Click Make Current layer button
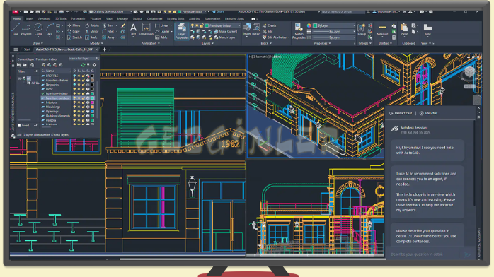The width and height of the screenshot is (494, 277). (226, 31)
